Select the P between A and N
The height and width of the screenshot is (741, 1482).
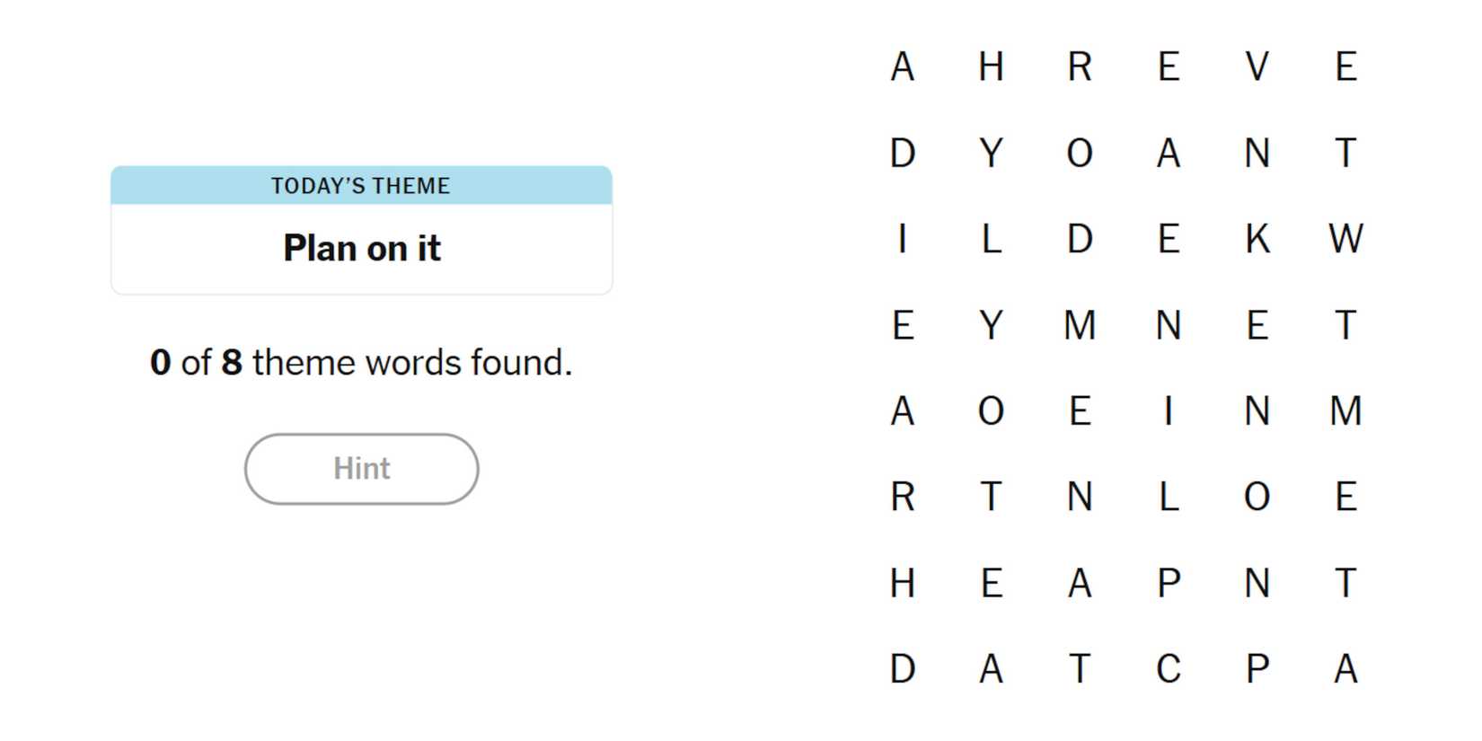[x=1168, y=583]
